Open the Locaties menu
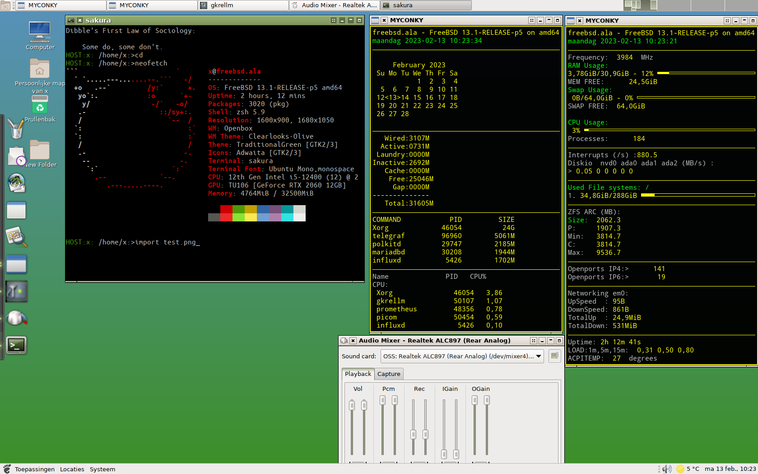 (72, 469)
